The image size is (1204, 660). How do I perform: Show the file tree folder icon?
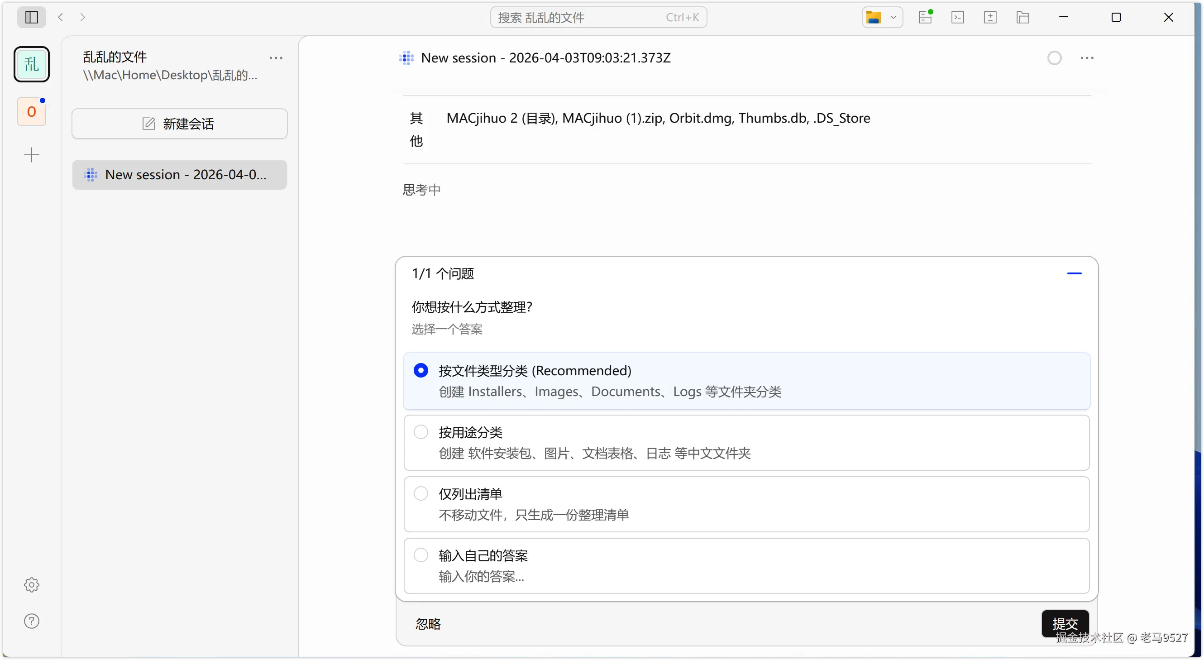pyautogui.click(x=1022, y=17)
